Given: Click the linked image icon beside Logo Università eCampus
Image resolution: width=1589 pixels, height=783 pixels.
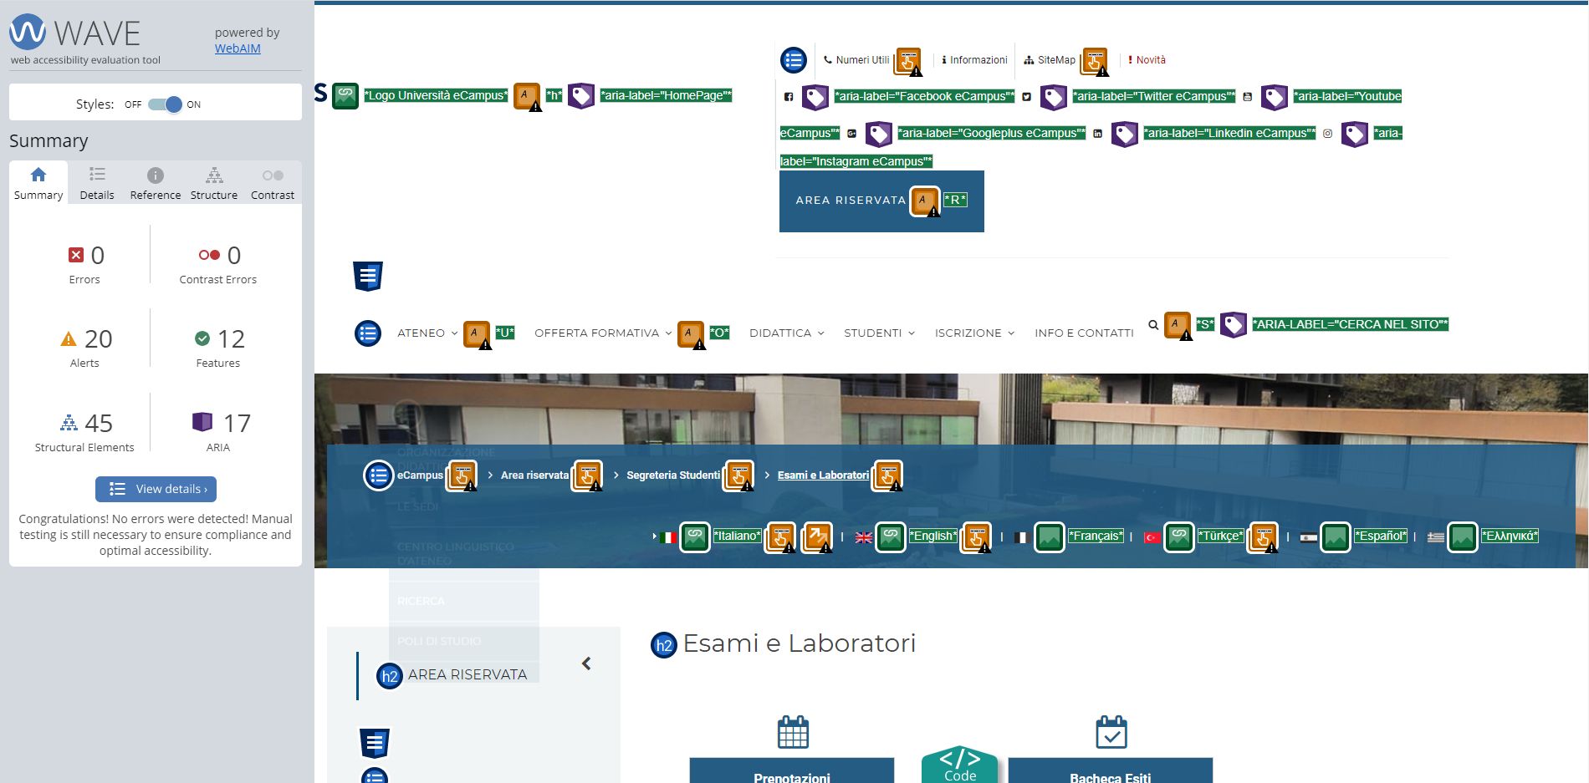Looking at the screenshot, I should [345, 96].
